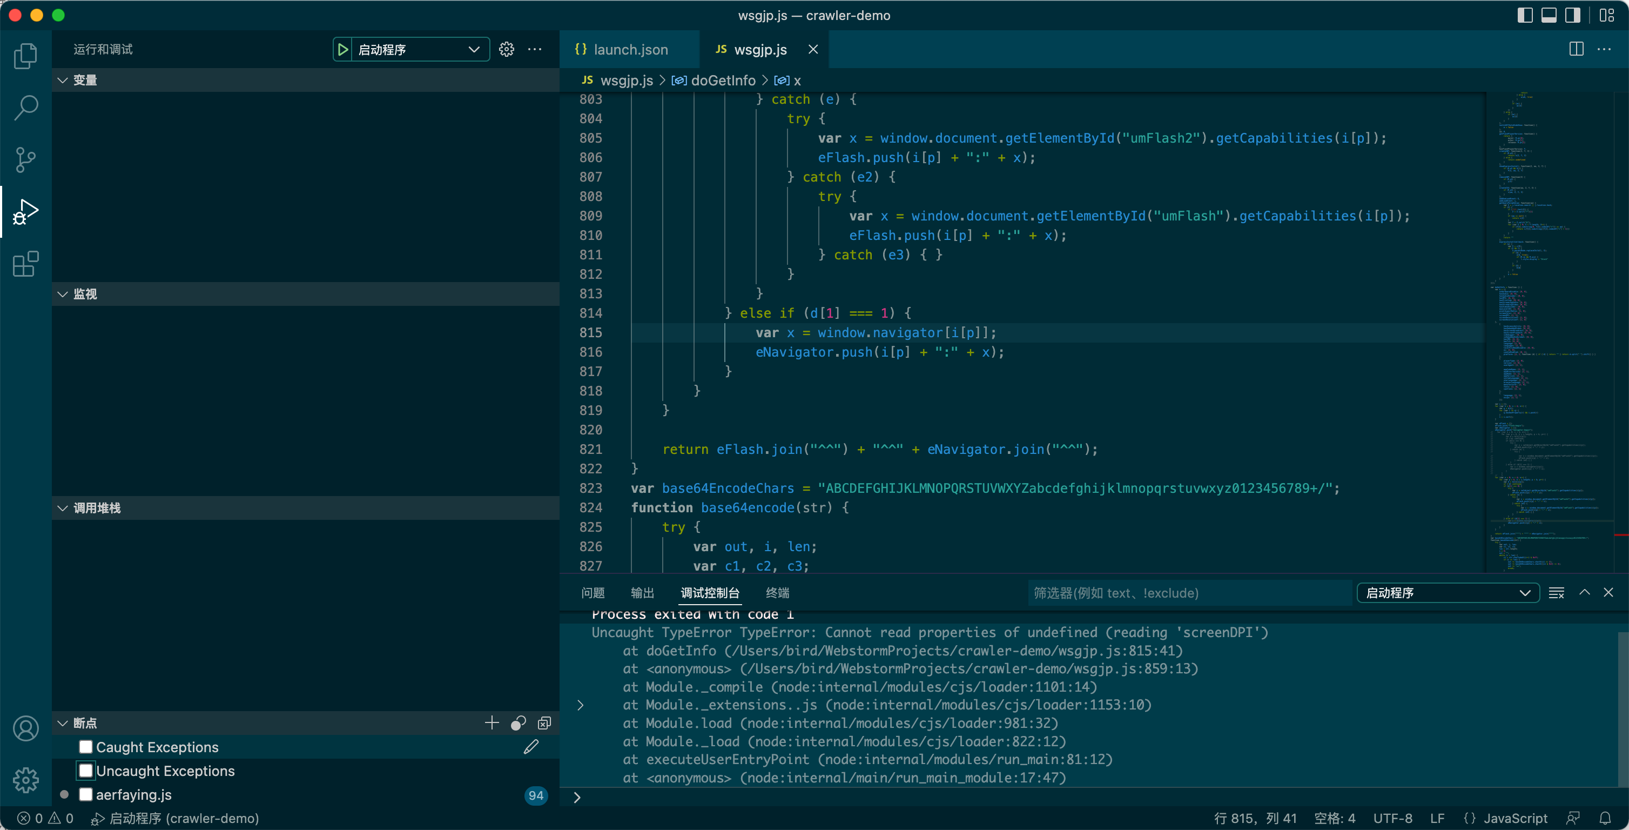1629x830 pixels.
Task: Switch to the 终端 panel tab
Action: 777,593
